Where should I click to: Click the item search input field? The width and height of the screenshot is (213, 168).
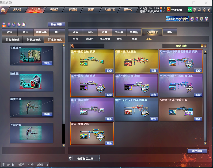87,46
